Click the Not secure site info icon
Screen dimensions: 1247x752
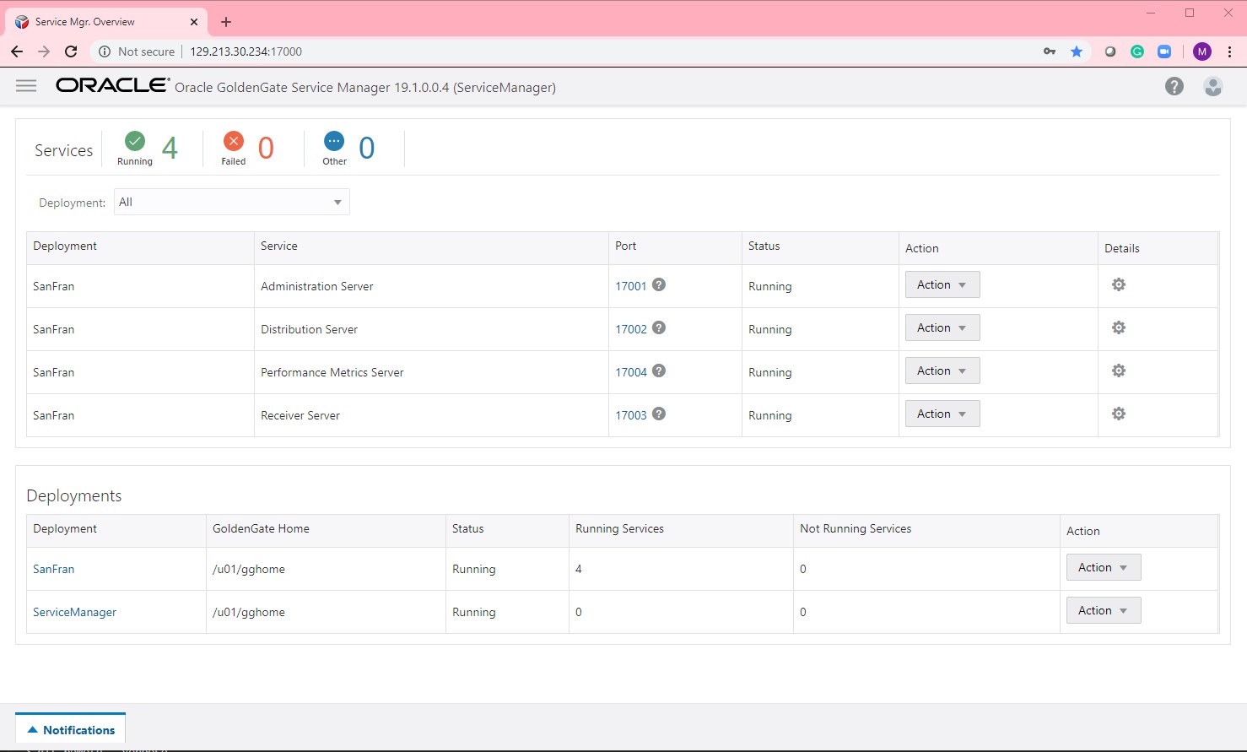click(105, 51)
